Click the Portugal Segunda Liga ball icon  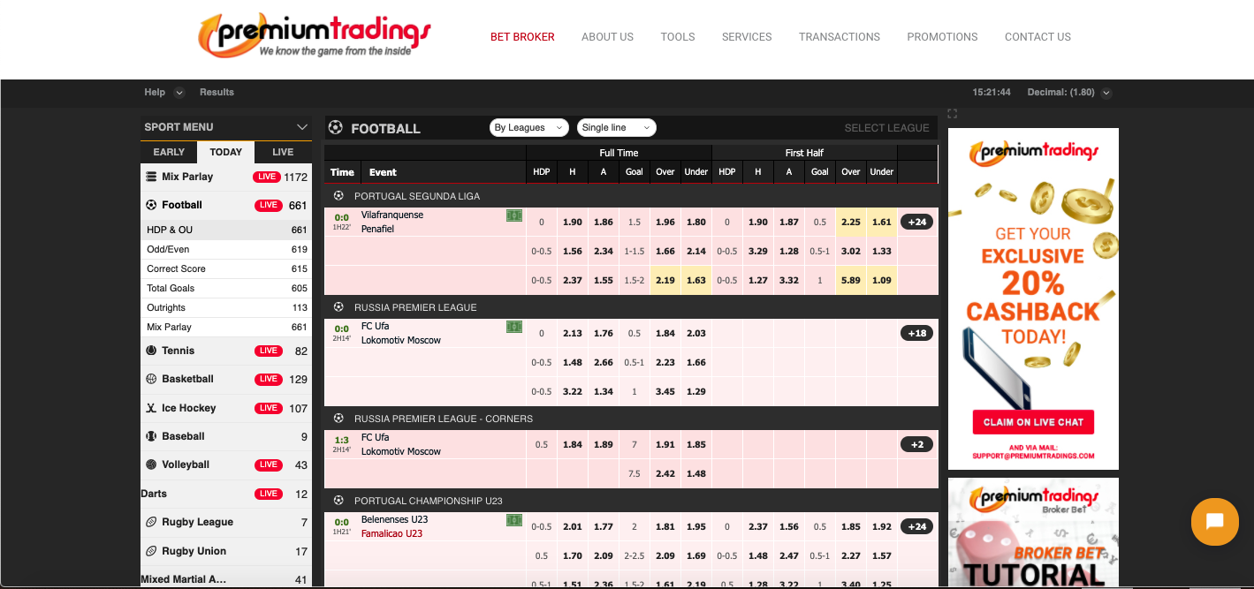[338, 196]
